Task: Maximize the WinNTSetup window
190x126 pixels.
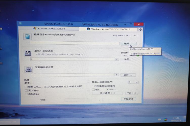Action: coord(131,24)
